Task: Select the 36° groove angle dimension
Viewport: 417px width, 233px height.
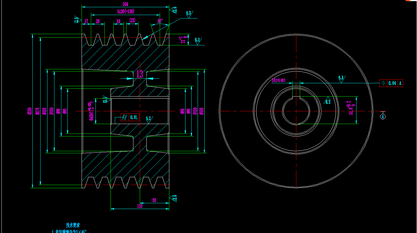Action: click(x=160, y=21)
